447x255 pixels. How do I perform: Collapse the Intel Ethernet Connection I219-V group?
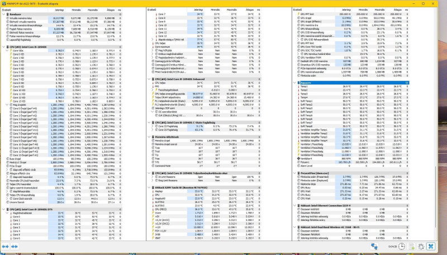click(294, 206)
